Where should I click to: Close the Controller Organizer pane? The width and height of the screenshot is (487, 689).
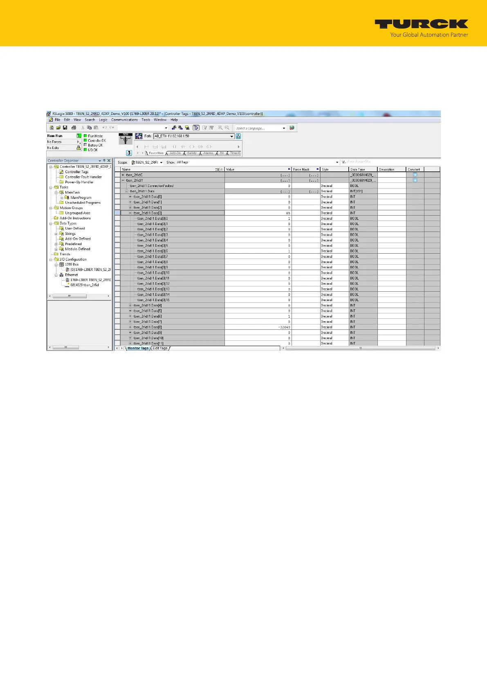click(109, 161)
